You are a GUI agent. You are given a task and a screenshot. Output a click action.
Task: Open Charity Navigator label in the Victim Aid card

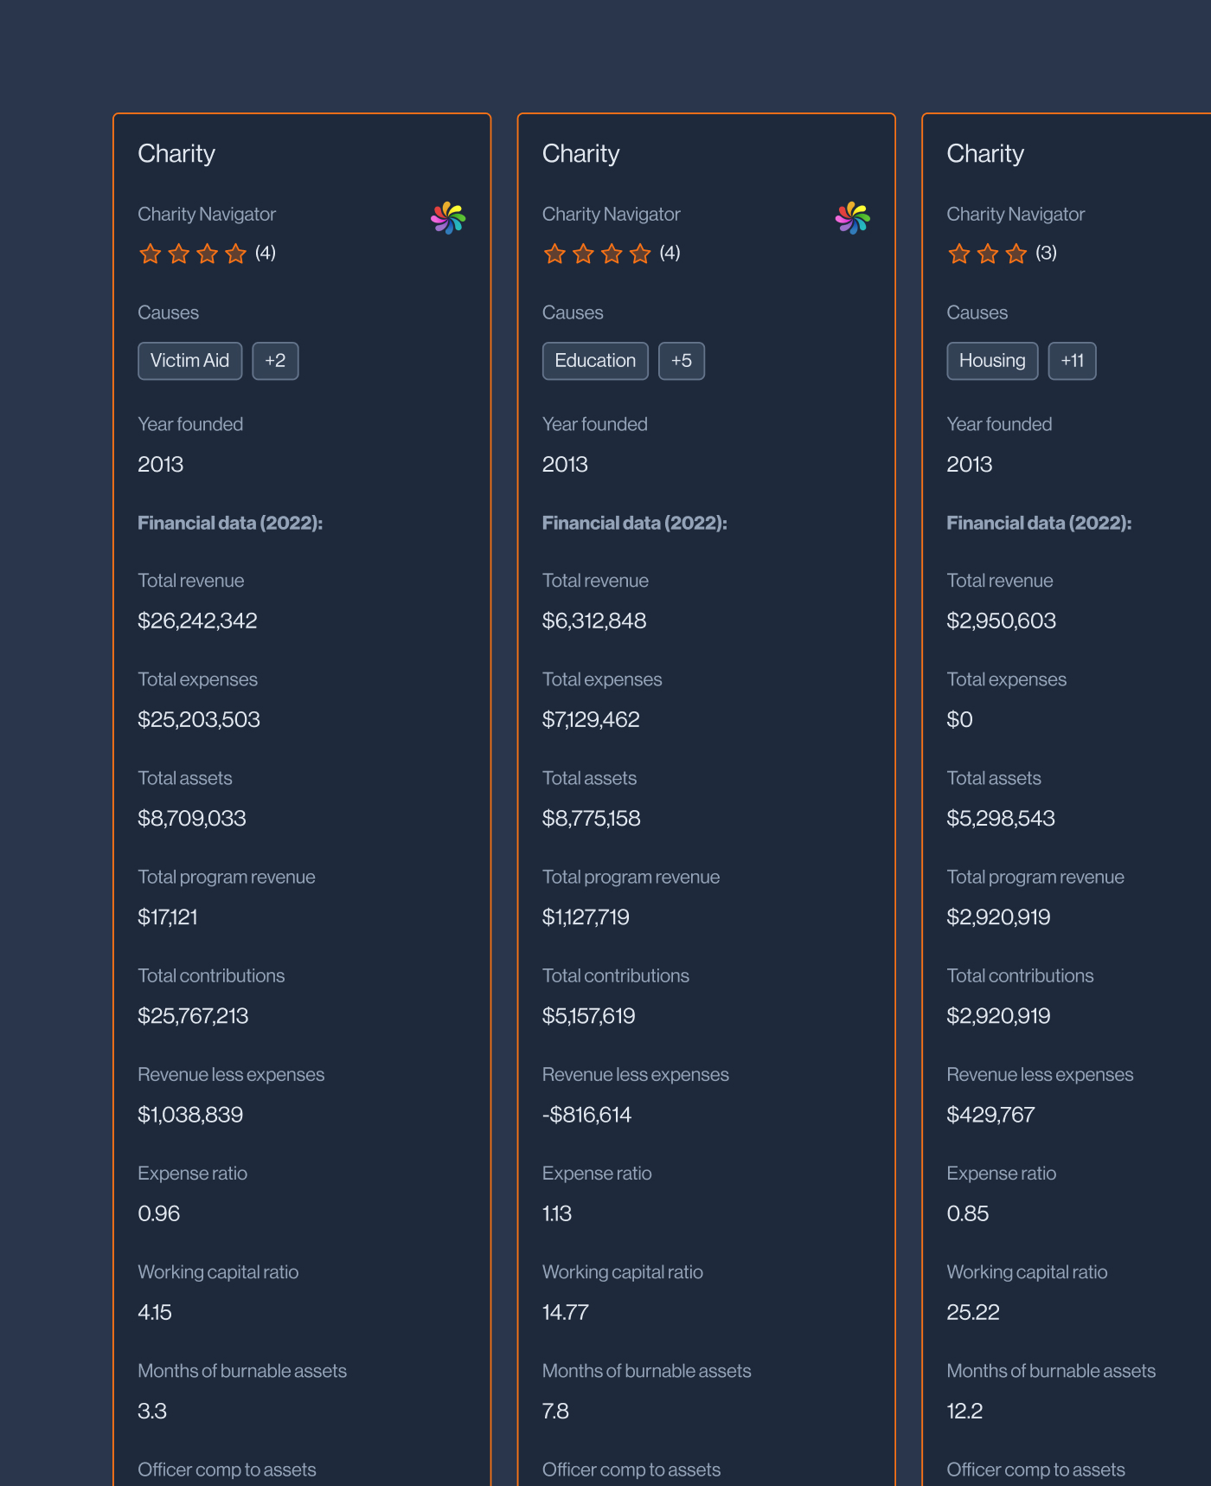[x=207, y=214]
